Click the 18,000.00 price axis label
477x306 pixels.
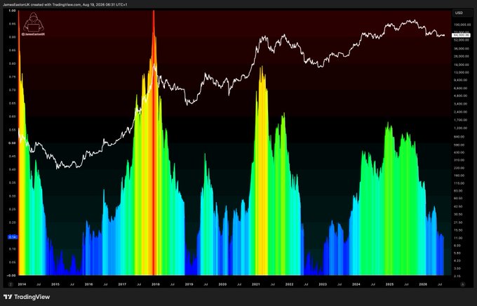462,65
